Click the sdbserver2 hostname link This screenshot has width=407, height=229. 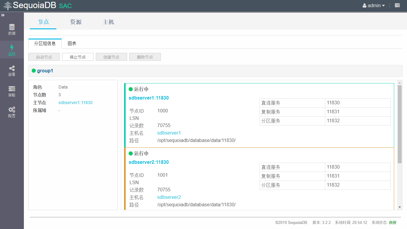coord(169,197)
